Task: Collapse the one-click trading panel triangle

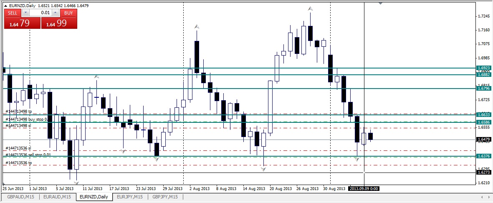Action: [6, 6]
